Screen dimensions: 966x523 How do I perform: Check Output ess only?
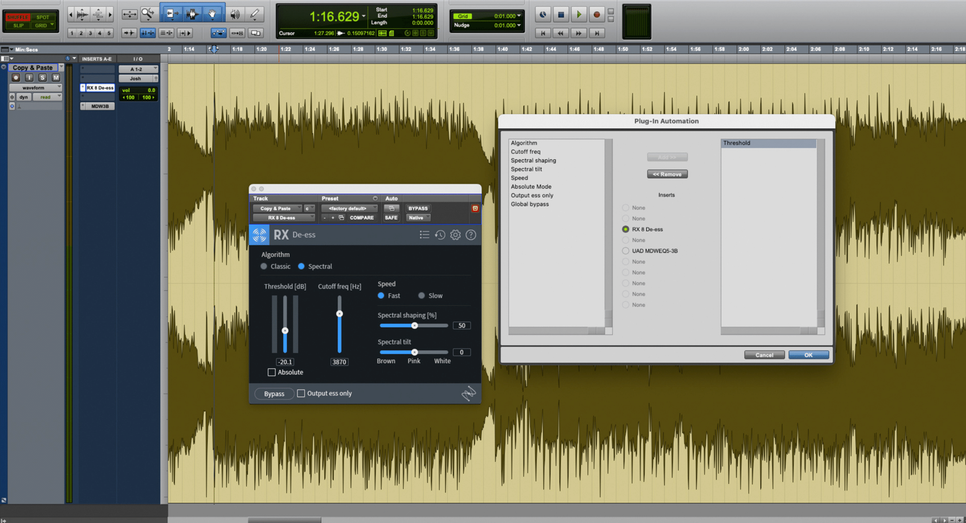click(x=301, y=393)
